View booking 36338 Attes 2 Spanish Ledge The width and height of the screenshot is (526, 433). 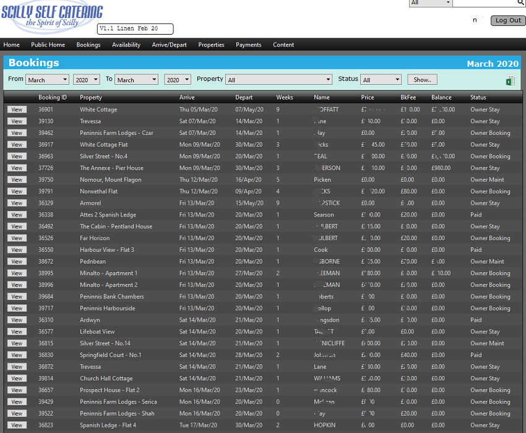point(17,215)
